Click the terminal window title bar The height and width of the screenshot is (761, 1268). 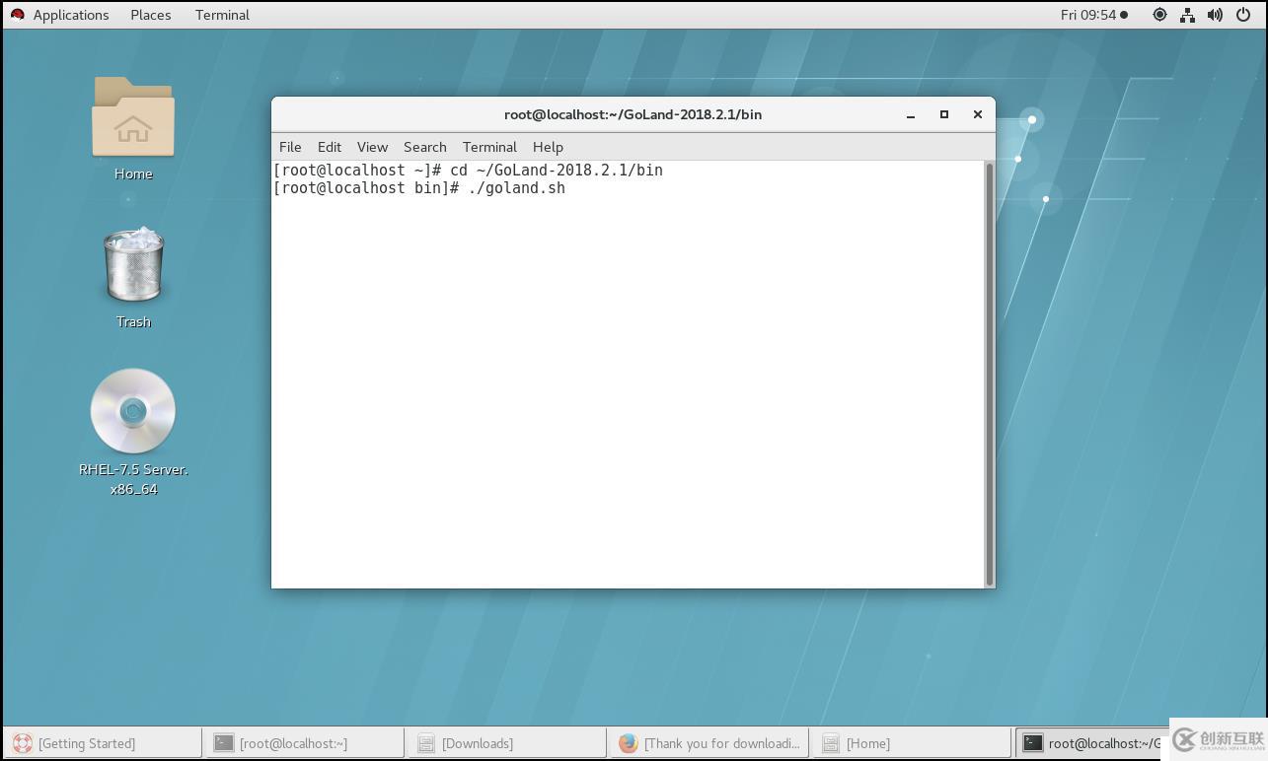[x=633, y=114]
